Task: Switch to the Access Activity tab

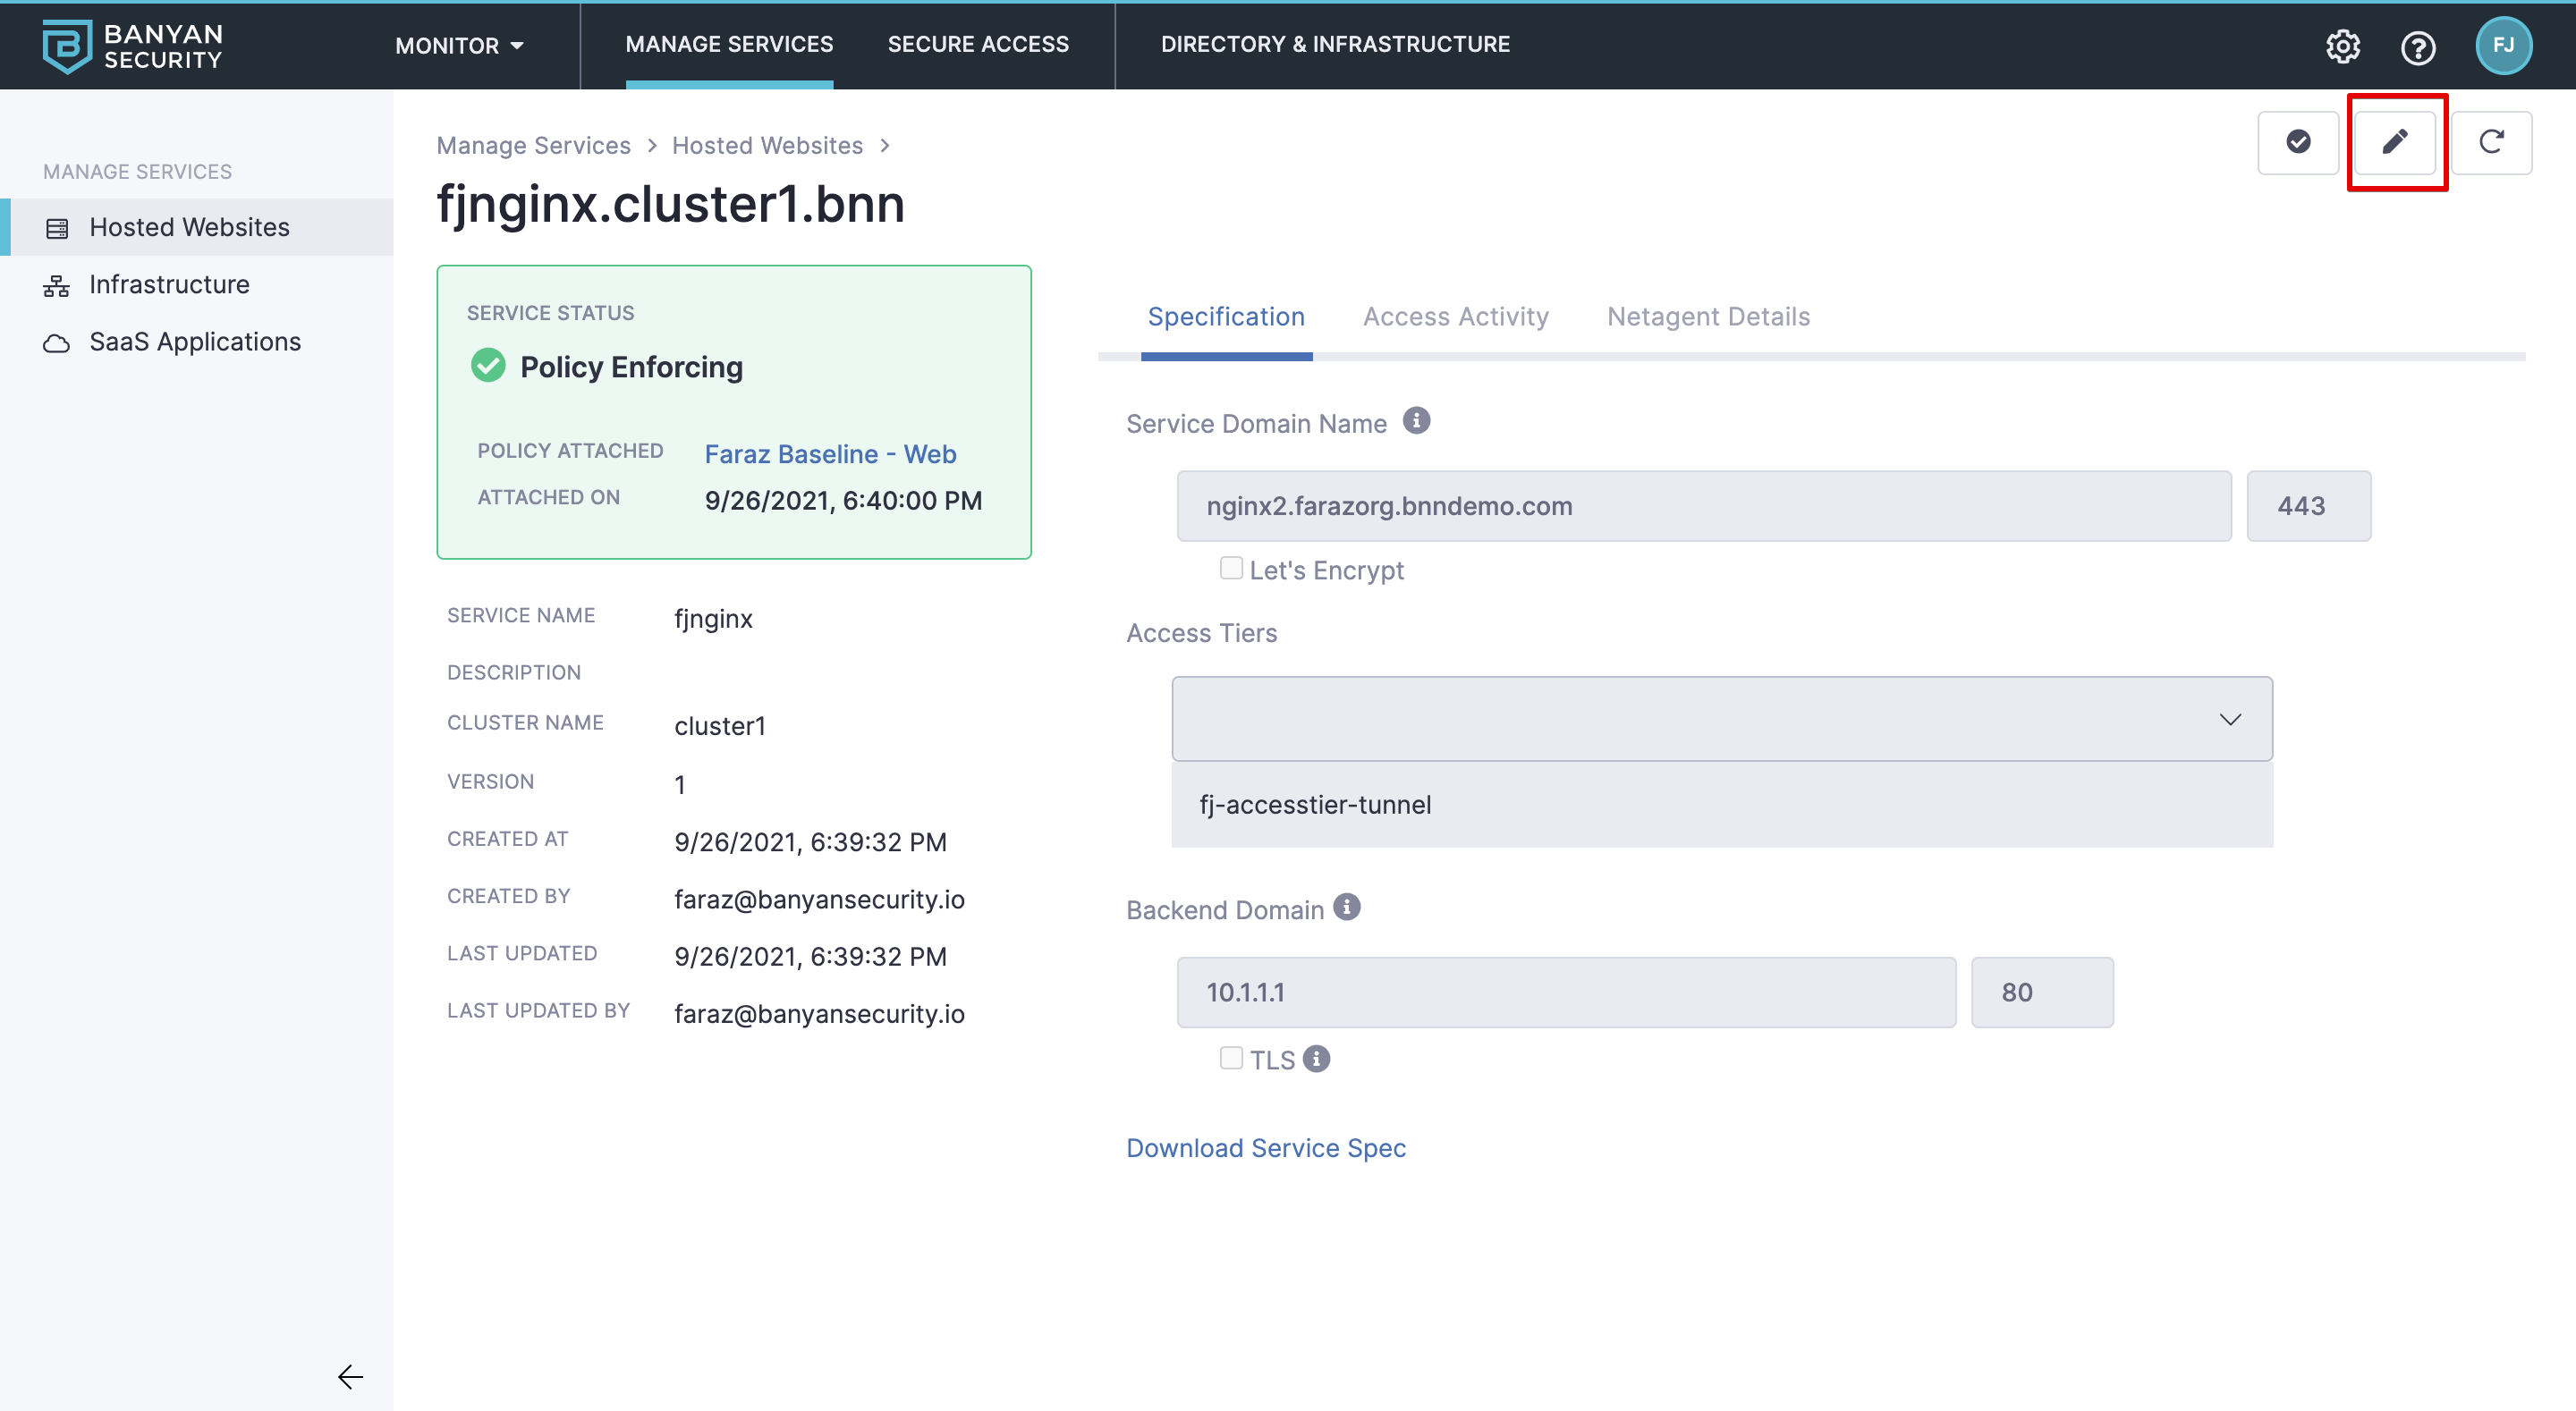Action: (1455, 317)
